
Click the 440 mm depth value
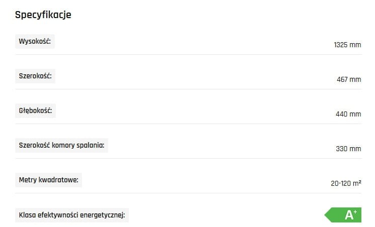click(348, 114)
